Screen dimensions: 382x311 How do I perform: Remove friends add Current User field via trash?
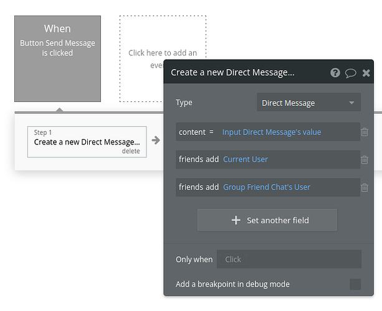pos(365,159)
